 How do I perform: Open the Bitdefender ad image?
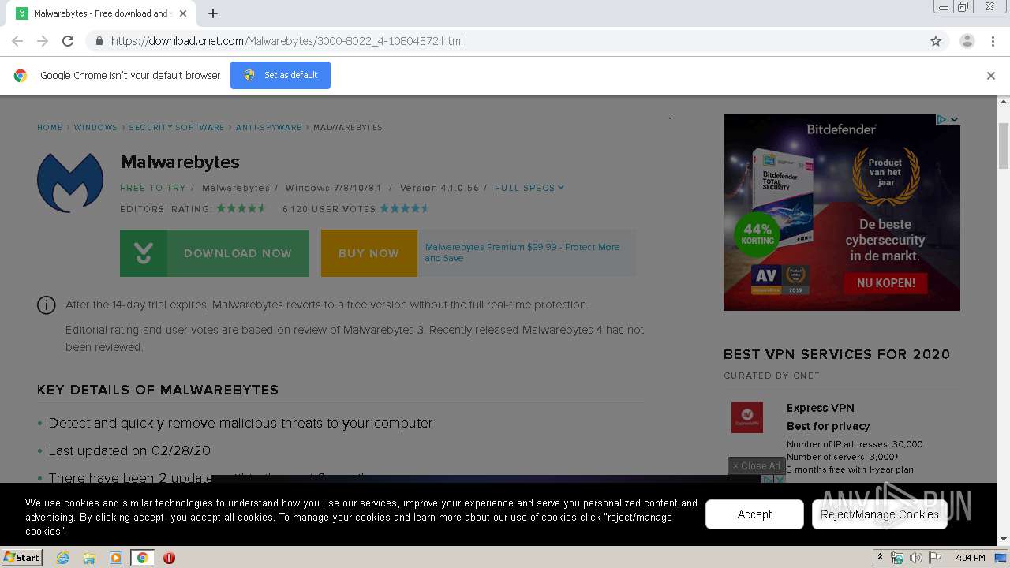[842, 212]
